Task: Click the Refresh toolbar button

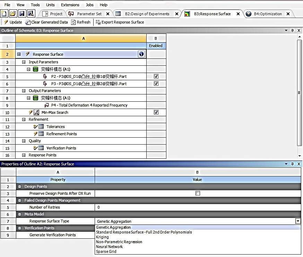Action: tap(81, 22)
